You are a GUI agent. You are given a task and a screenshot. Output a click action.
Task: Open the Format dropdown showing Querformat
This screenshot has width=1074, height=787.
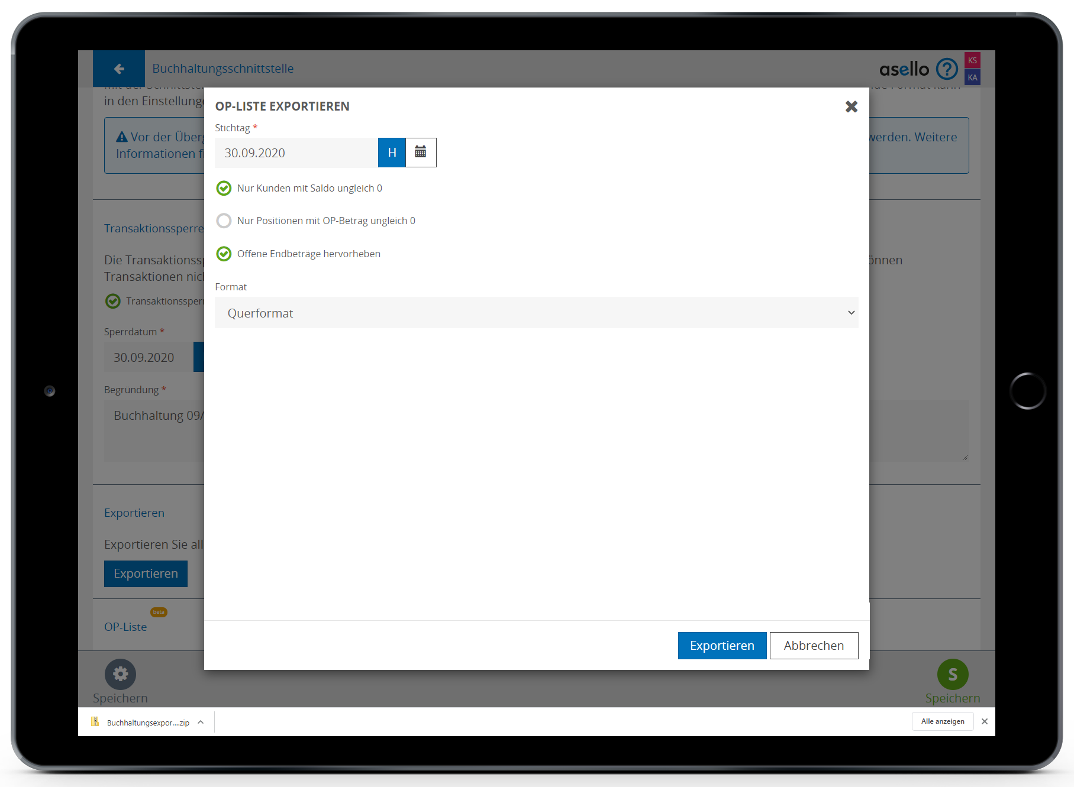pos(536,313)
